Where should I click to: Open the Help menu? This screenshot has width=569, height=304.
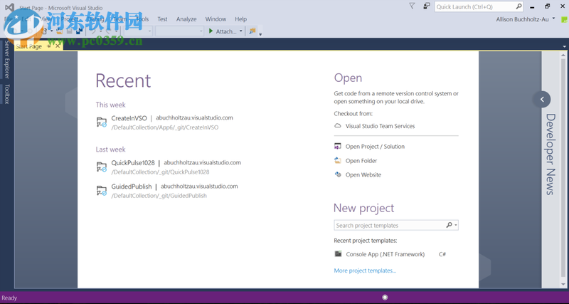point(240,19)
